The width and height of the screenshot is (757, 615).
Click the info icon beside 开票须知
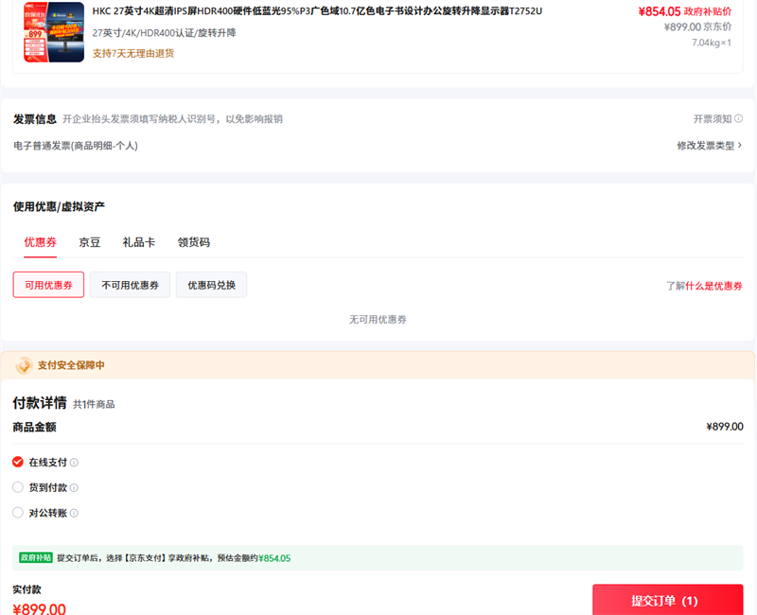(x=738, y=119)
